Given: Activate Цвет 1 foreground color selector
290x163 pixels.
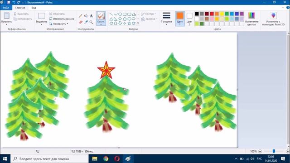Looking at the screenshot, I should [180, 19].
